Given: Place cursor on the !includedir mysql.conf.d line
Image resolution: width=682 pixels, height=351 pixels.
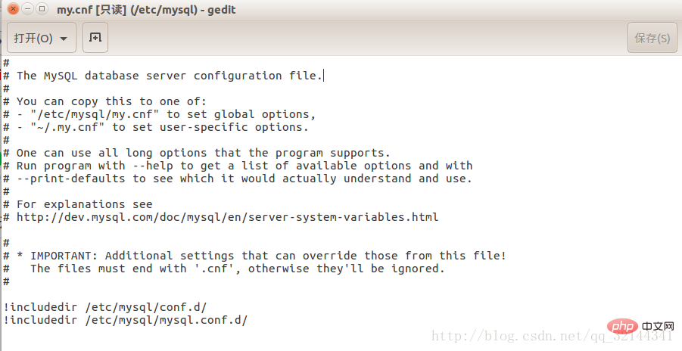Looking at the screenshot, I should click(x=125, y=320).
